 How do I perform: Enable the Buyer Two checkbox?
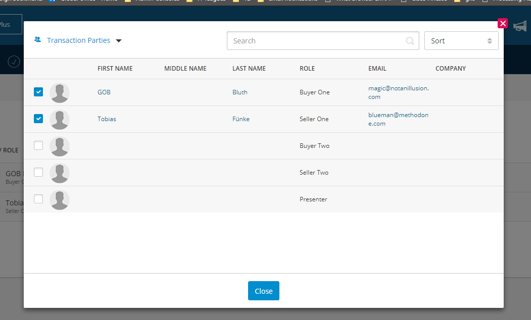coord(38,145)
